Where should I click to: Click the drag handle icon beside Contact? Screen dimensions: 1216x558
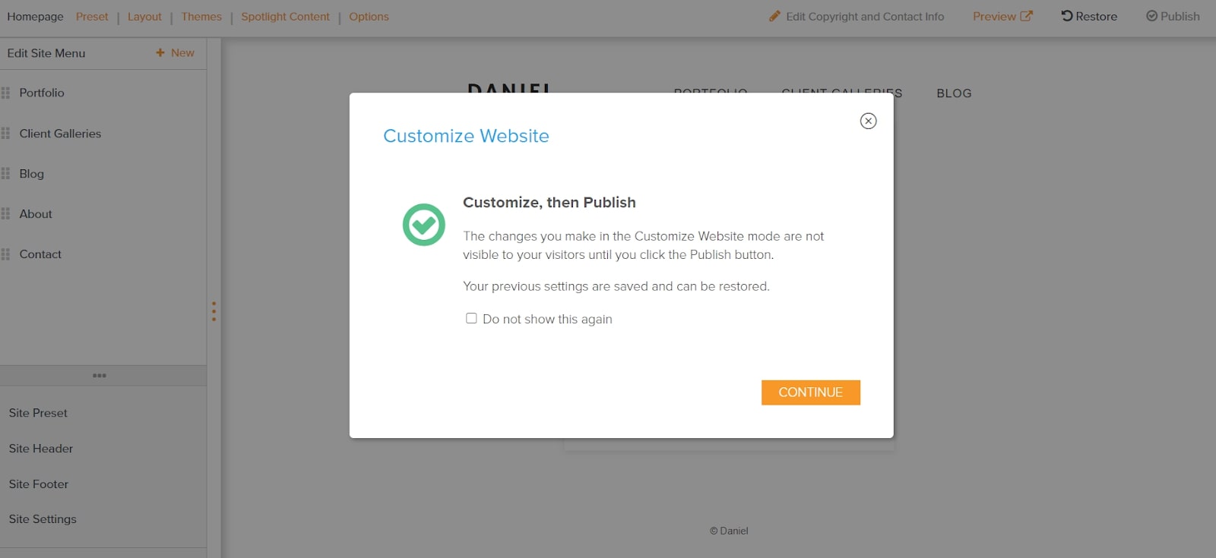point(5,254)
